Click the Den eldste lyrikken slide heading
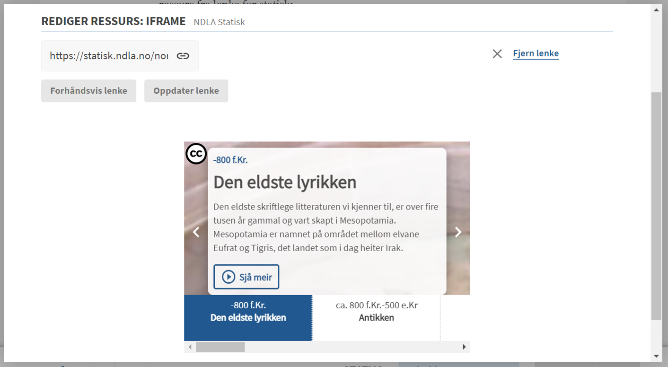Viewport: 668px width, 367px height. [285, 182]
